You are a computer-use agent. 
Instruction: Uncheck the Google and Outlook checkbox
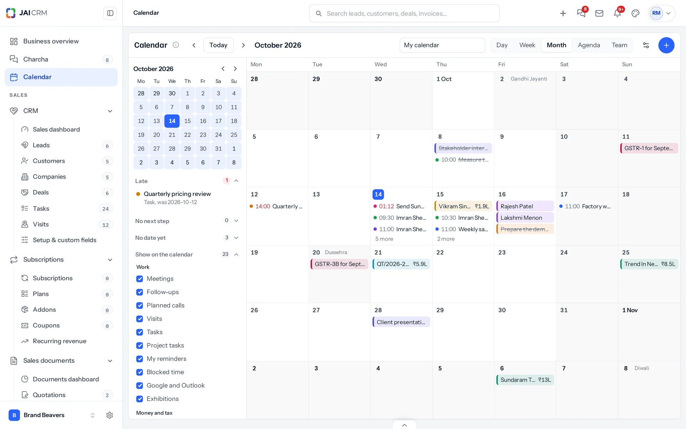(140, 385)
